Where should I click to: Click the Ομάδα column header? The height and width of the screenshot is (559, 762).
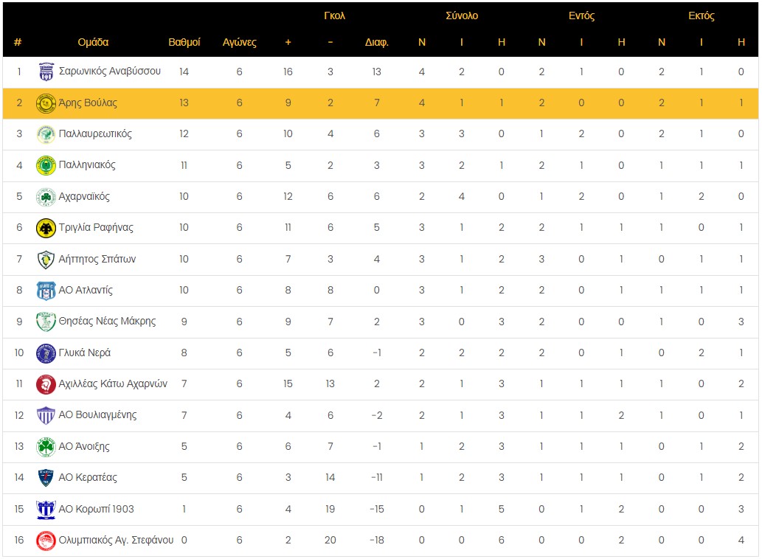(x=93, y=42)
